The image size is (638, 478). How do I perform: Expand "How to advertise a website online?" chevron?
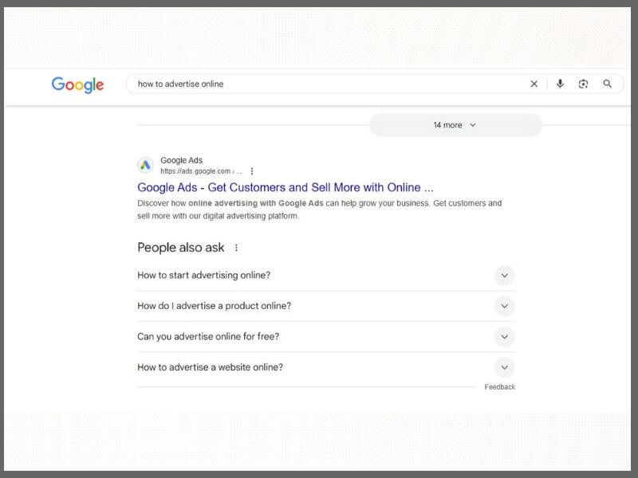[x=504, y=367]
